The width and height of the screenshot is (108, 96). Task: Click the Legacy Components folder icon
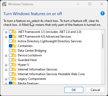[14, 79]
